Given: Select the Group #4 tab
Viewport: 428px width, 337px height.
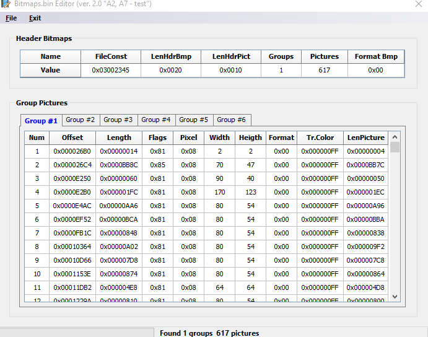Looking at the screenshot, I should pos(155,120).
